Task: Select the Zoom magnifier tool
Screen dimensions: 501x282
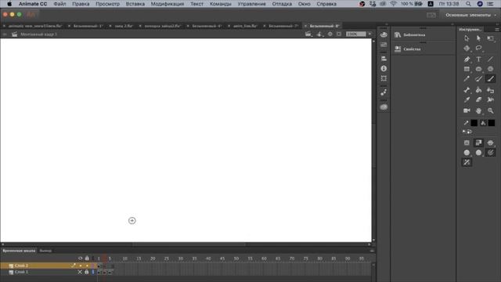Action: click(491, 110)
